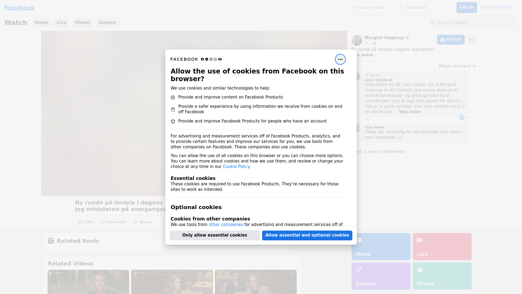This screenshot has height=294, width=522.
Task: Click the verified badge next to Margret Hagerup
Action: pyautogui.click(x=407, y=38)
